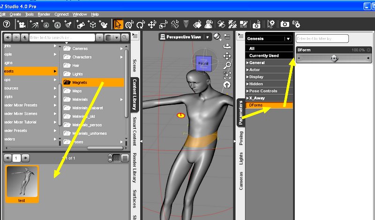Switch content library to grid icon view
The width and height of the screenshot is (375, 220).
(116, 158)
